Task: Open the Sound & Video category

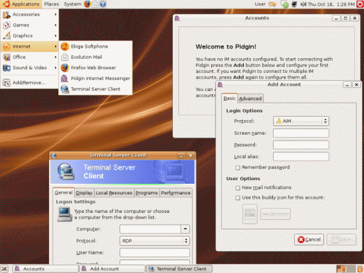Action: coord(30,68)
